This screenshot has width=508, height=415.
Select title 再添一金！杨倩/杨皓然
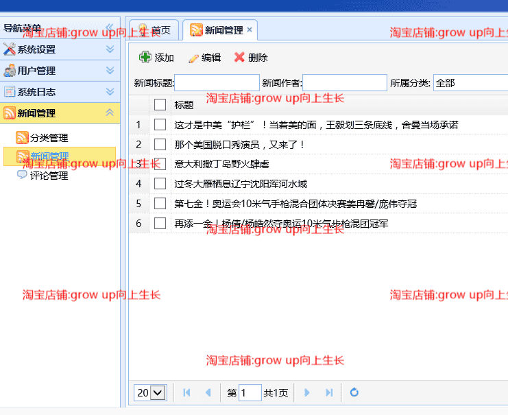tap(281, 224)
